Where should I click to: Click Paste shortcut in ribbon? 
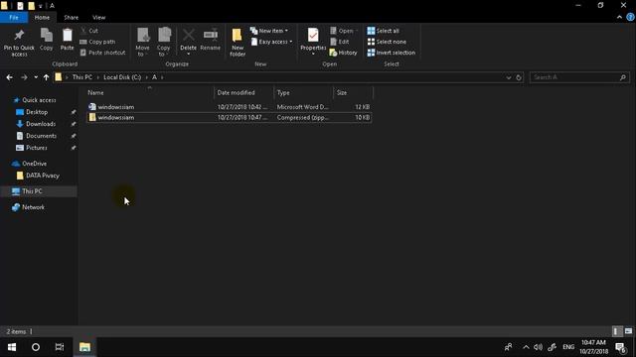(103, 53)
